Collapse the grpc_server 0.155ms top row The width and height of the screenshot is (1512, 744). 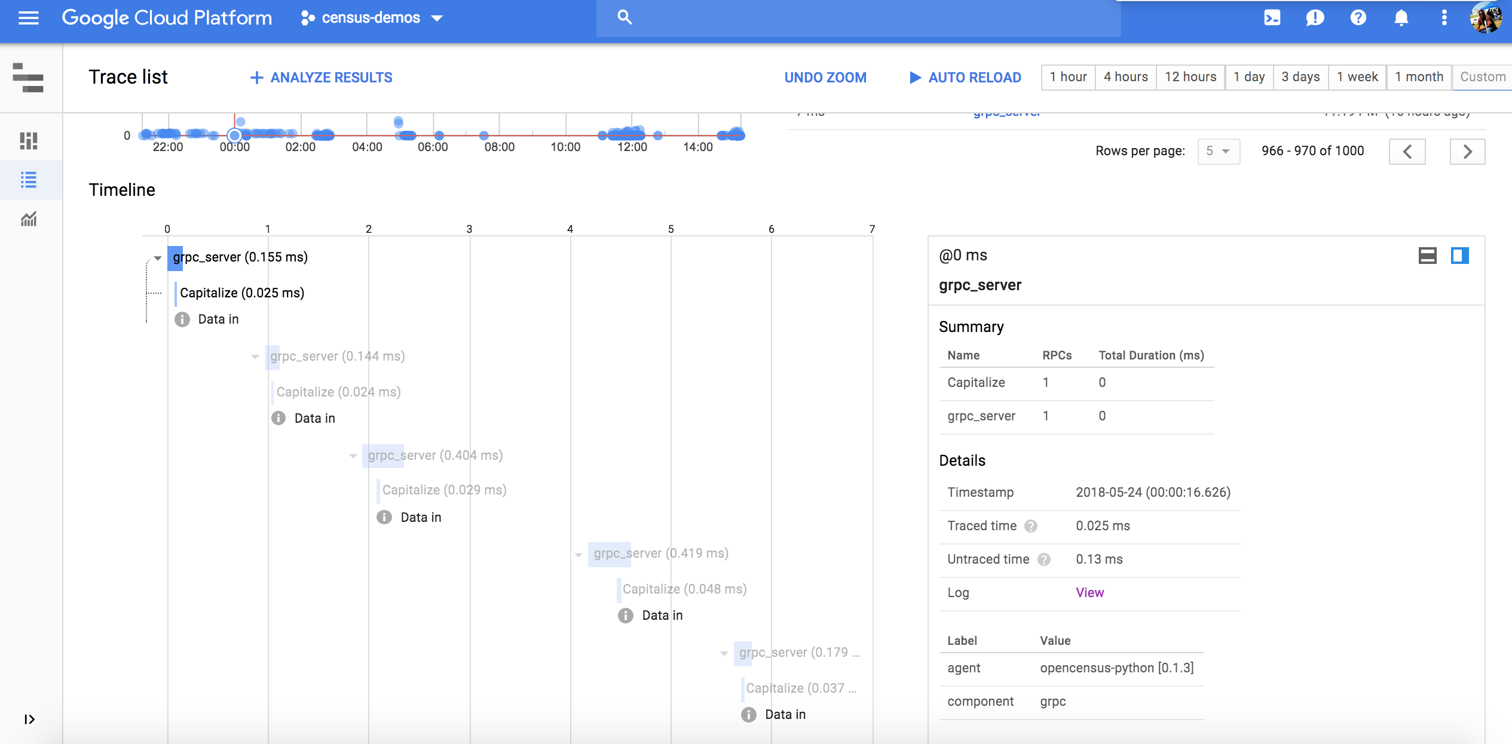(157, 256)
